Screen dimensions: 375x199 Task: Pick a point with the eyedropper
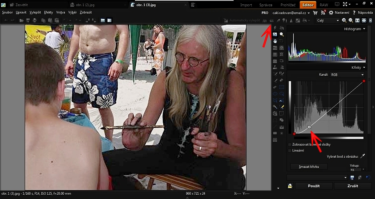(x=362, y=156)
